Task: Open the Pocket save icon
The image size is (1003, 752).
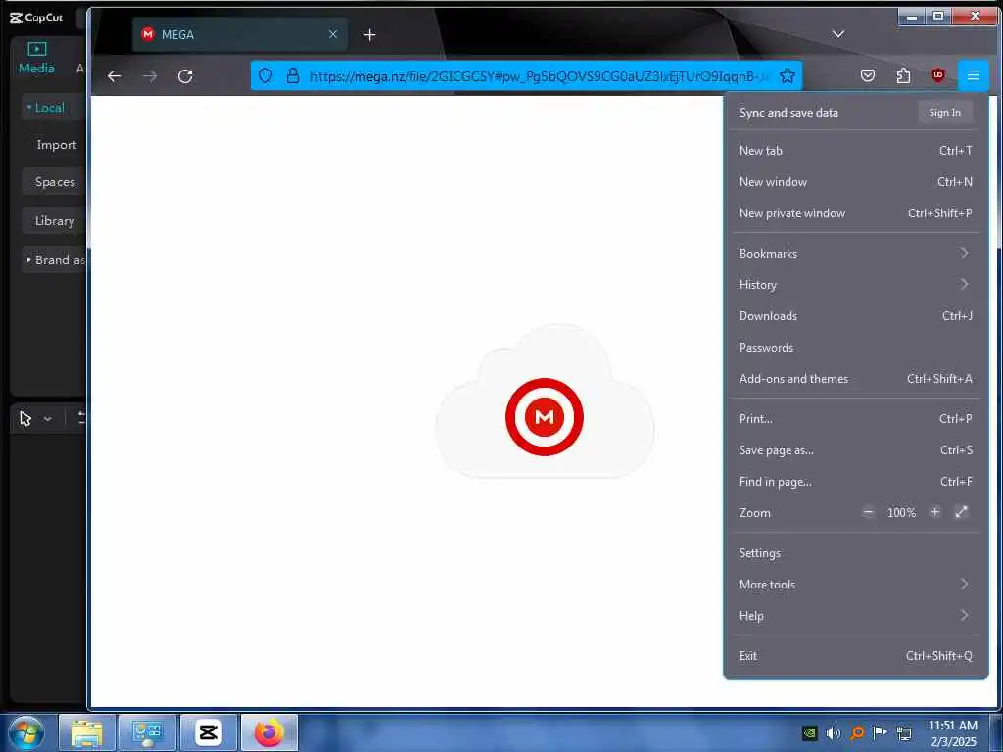Action: tap(868, 75)
